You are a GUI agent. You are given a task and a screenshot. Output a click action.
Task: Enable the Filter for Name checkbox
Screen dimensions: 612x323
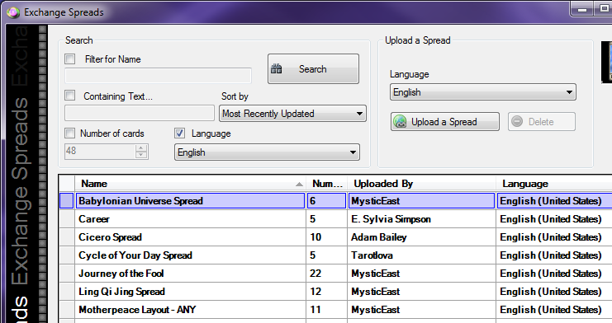point(70,59)
